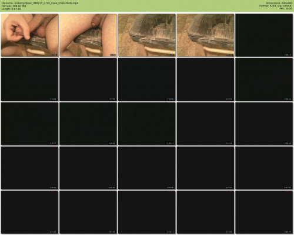
Task: Open the second thumbnail in the fourth row
Action: coord(88,168)
